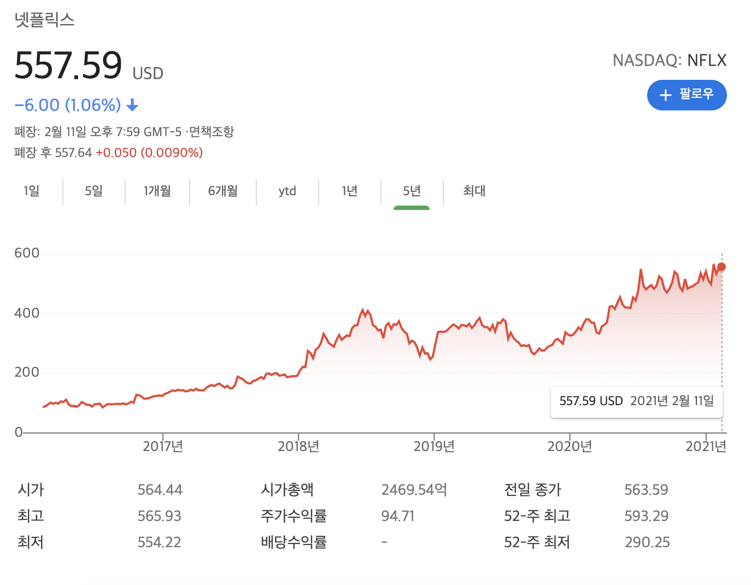Image resolution: width=751 pixels, height=585 pixels.
Task: Click the 최저 value 554.22
Action: coord(159,542)
